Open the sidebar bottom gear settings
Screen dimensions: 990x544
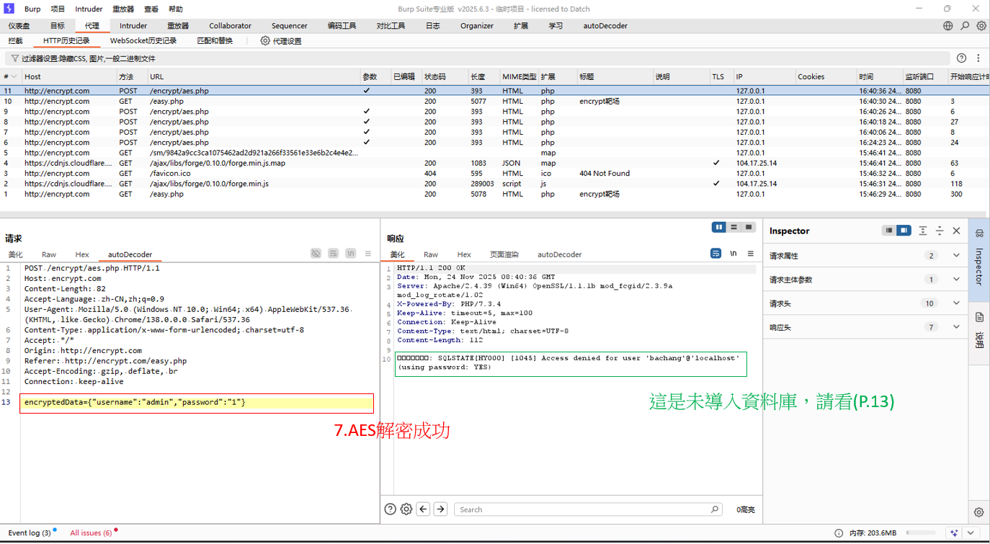[978, 512]
